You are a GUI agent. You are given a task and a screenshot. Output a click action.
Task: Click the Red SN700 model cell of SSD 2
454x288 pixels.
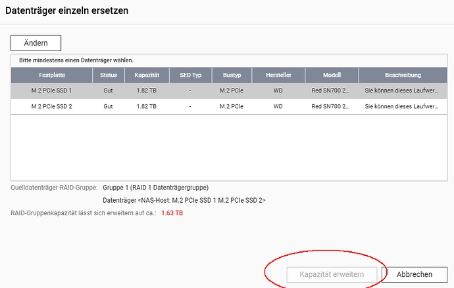point(331,106)
